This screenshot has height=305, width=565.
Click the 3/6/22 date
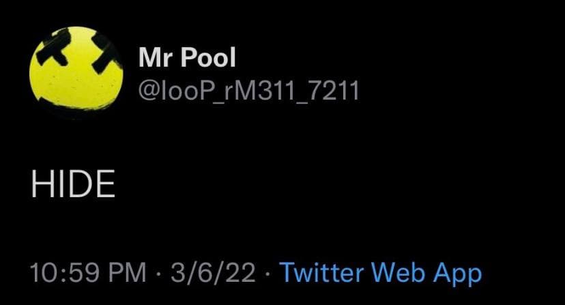click(x=213, y=272)
